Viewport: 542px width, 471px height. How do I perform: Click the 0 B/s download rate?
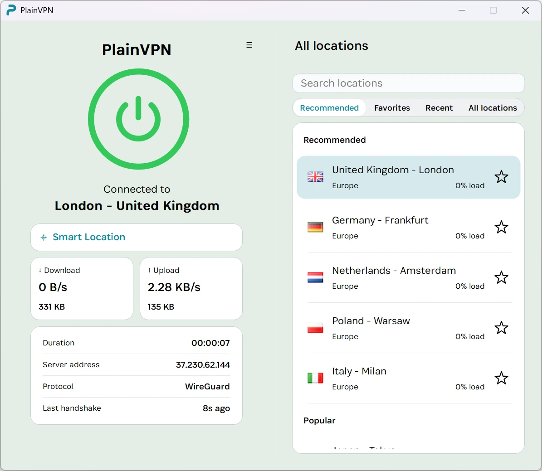[x=53, y=287]
